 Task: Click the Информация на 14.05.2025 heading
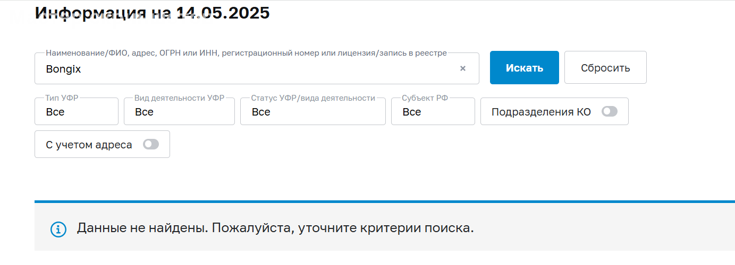(x=153, y=12)
